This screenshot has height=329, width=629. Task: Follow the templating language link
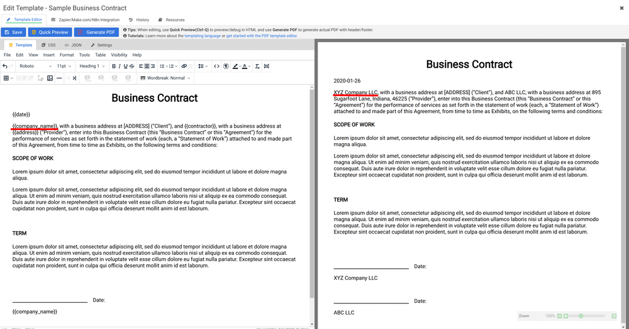point(203,36)
